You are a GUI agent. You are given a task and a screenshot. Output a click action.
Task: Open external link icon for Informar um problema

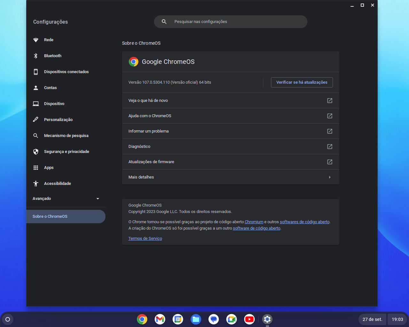[x=330, y=131]
